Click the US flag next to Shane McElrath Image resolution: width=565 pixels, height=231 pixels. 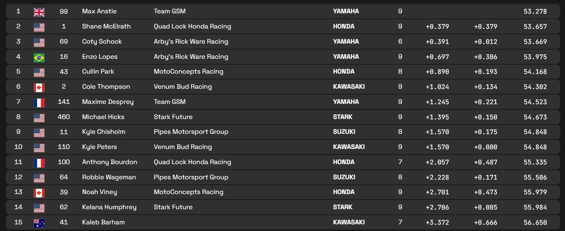point(39,27)
